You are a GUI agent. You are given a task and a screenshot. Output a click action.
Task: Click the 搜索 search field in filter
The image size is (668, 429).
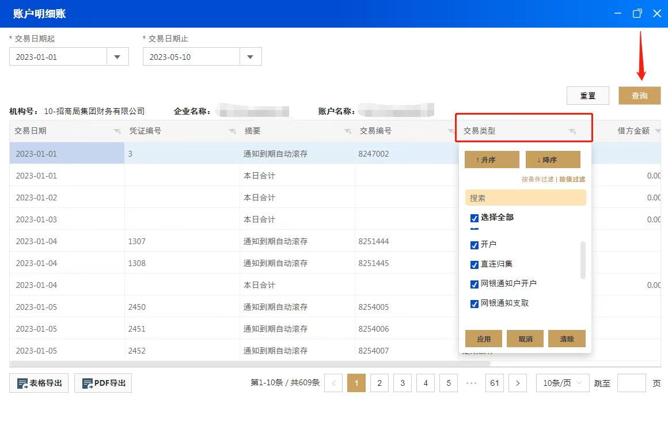pos(525,198)
